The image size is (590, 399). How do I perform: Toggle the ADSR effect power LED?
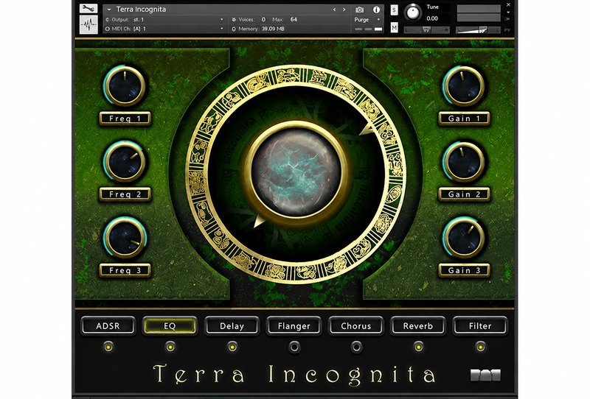(x=108, y=347)
